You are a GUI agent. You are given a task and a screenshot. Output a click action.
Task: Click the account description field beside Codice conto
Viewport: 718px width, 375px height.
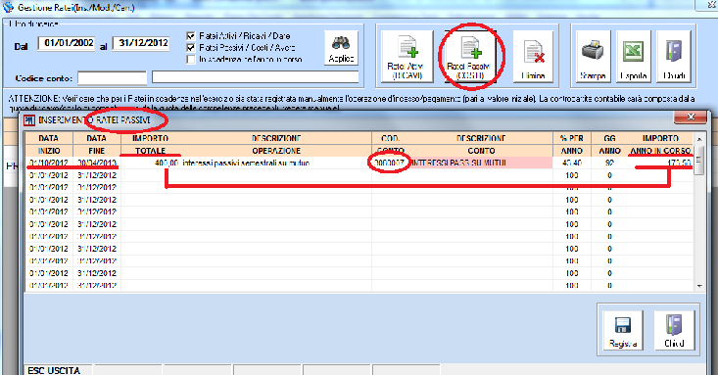point(256,77)
